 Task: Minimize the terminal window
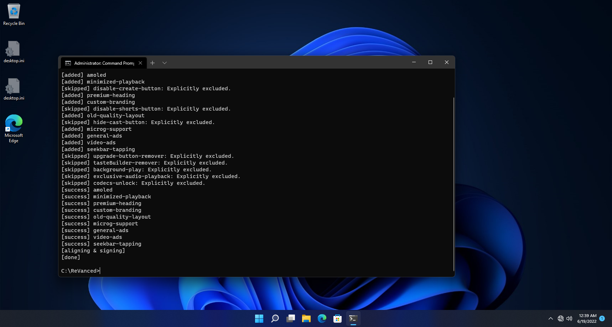(x=414, y=62)
